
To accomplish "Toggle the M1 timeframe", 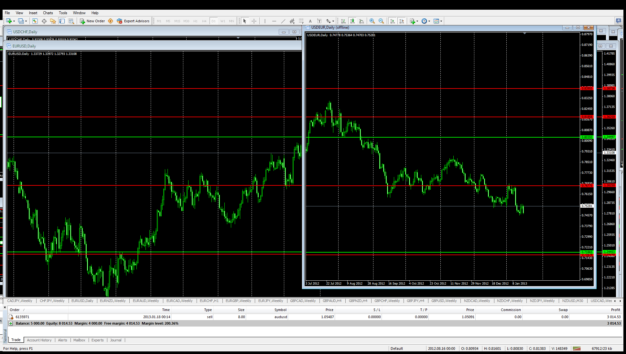I will point(159,21).
